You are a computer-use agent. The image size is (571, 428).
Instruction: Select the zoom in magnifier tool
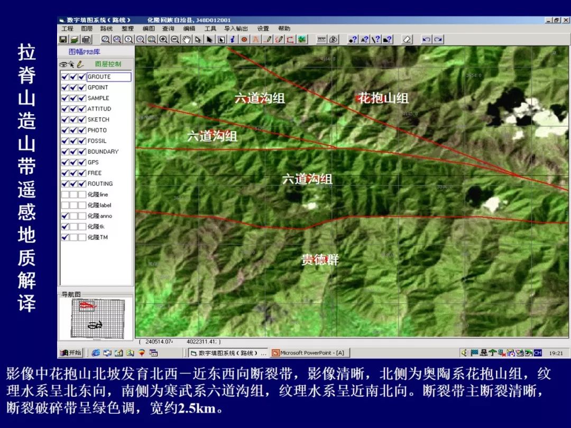point(163,39)
